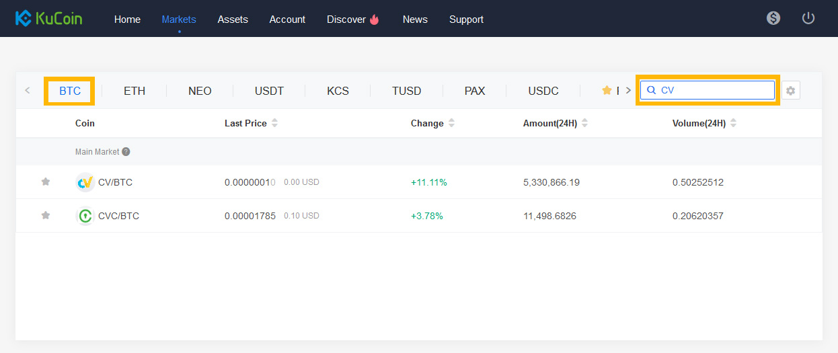This screenshot has height=353, width=838.
Task: Click volume 0.20620357
Action: click(x=698, y=216)
